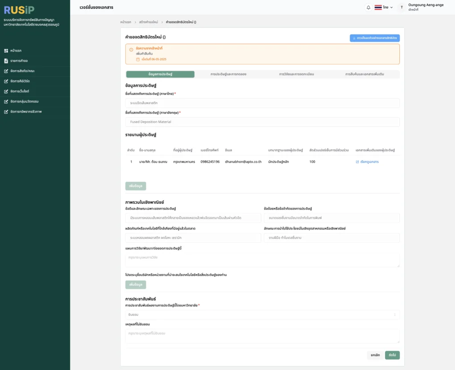
Task: Switch to the การสืบค้นและเอกสารเพิ่มเติม tab
Action: tap(365, 74)
